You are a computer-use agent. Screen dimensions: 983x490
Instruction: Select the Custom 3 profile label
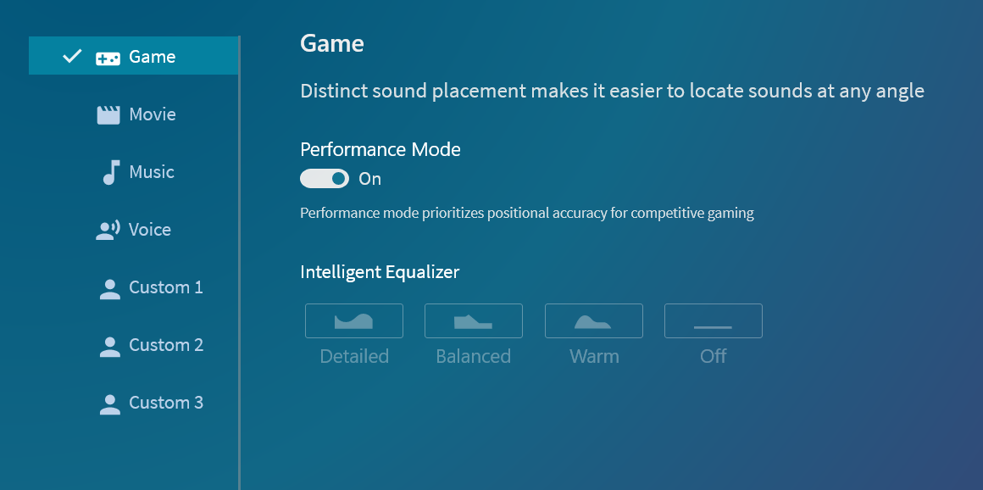click(x=166, y=403)
